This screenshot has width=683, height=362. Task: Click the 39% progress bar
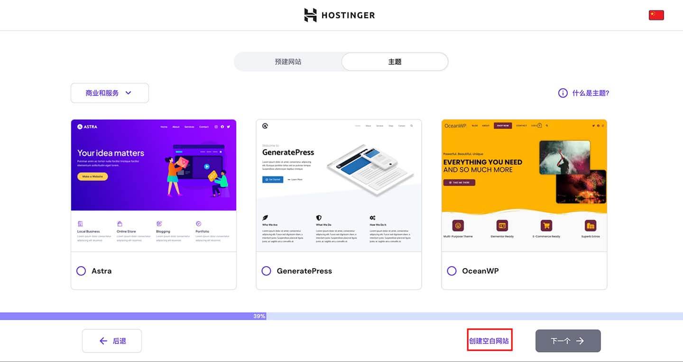coord(341,316)
